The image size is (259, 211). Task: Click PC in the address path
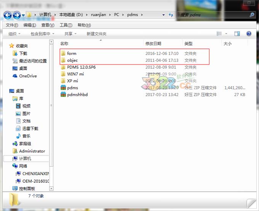click(x=117, y=14)
